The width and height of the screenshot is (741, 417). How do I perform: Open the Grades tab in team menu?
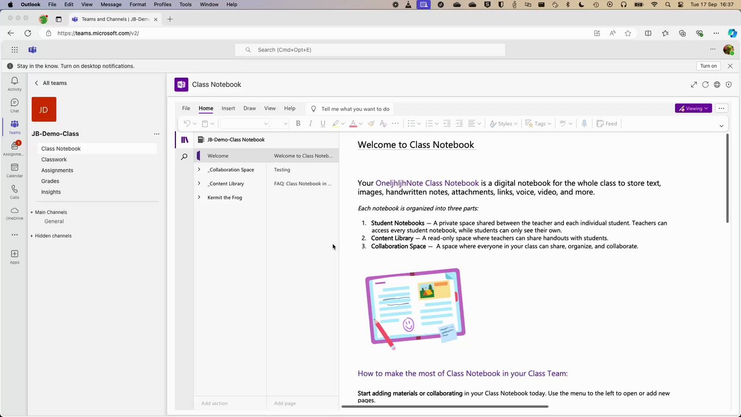50,181
